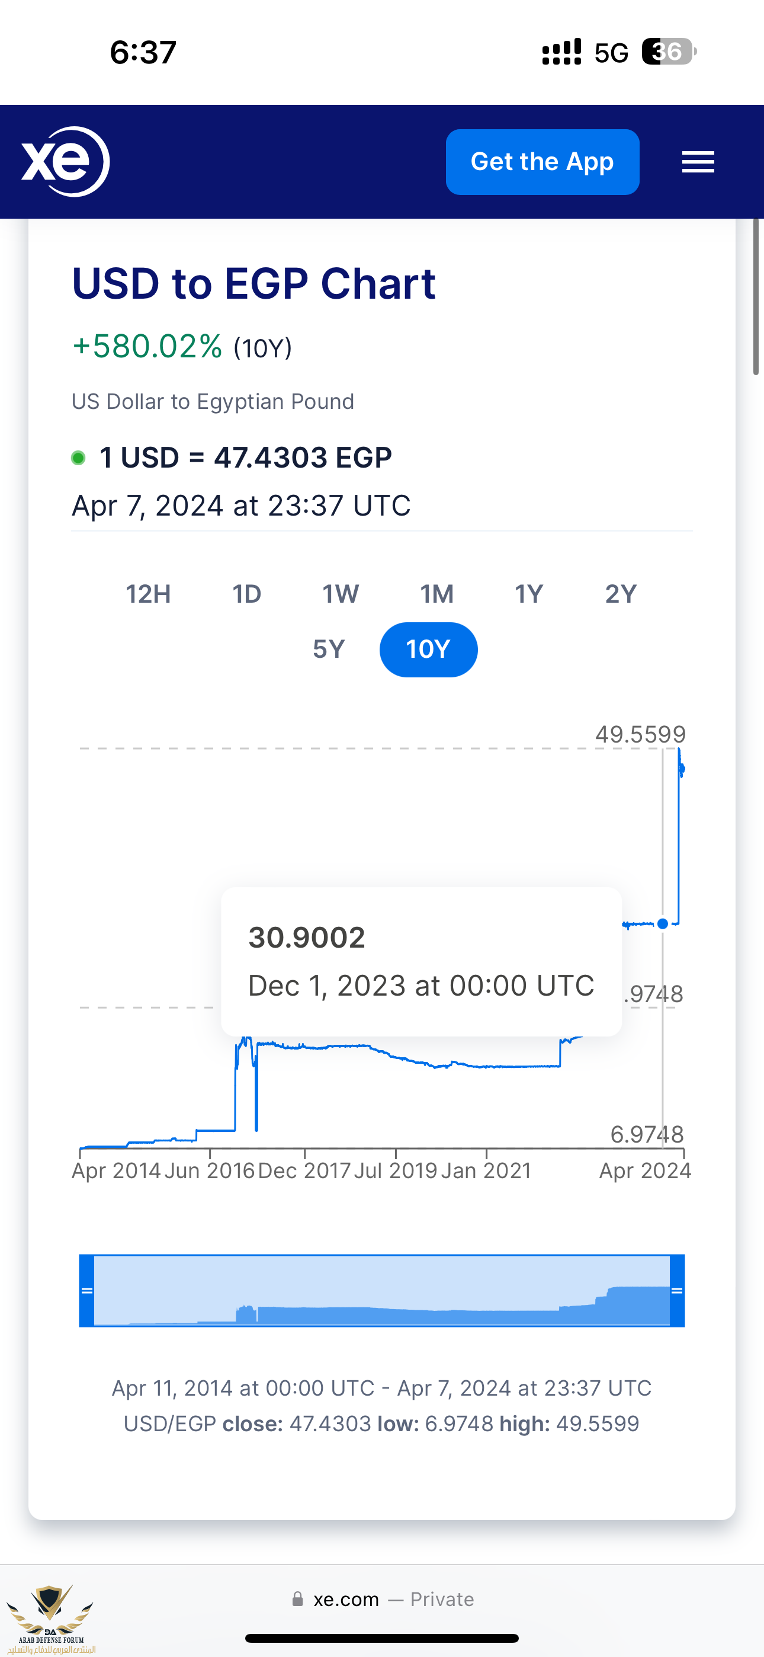Click the left range slider handle
Screen dimensions: 764x1657
[x=87, y=1290]
